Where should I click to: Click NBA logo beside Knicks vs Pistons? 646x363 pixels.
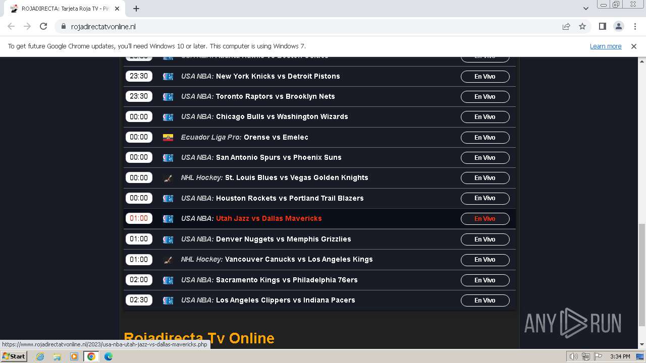[168, 77]
